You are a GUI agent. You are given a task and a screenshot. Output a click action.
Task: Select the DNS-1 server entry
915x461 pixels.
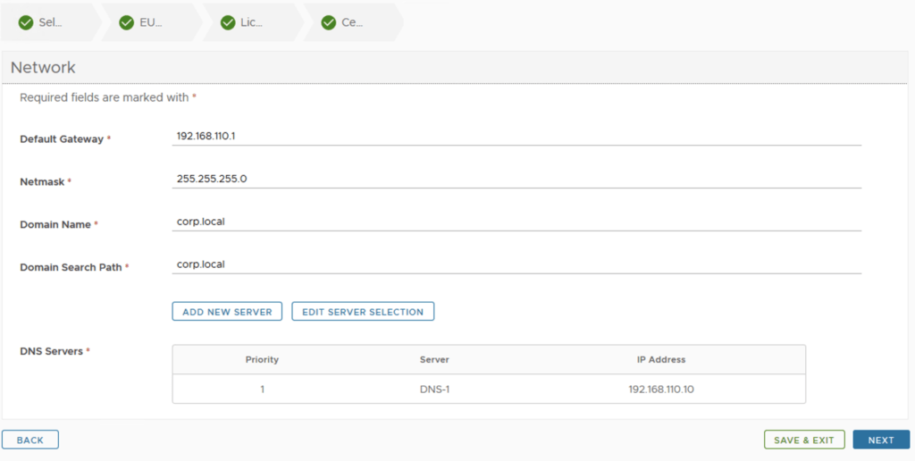point(434,390)
